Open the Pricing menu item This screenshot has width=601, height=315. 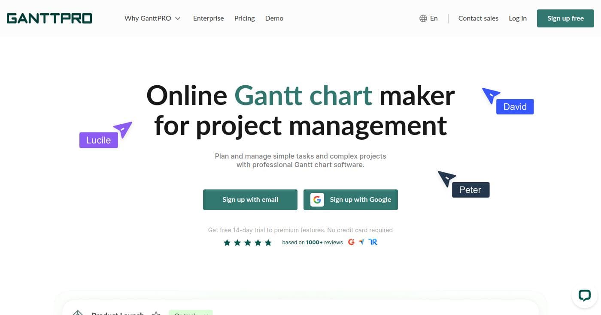[244, 18]
